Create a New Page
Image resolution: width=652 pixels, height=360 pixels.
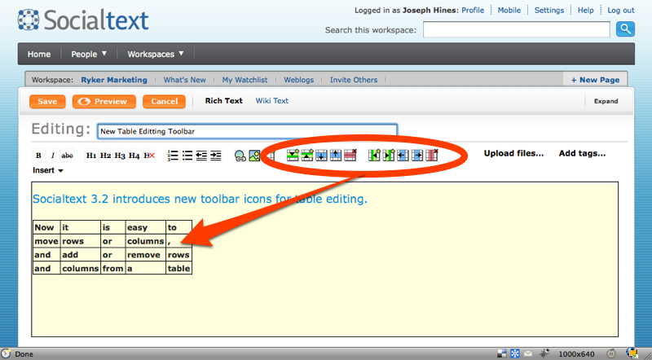click(595, 80)
